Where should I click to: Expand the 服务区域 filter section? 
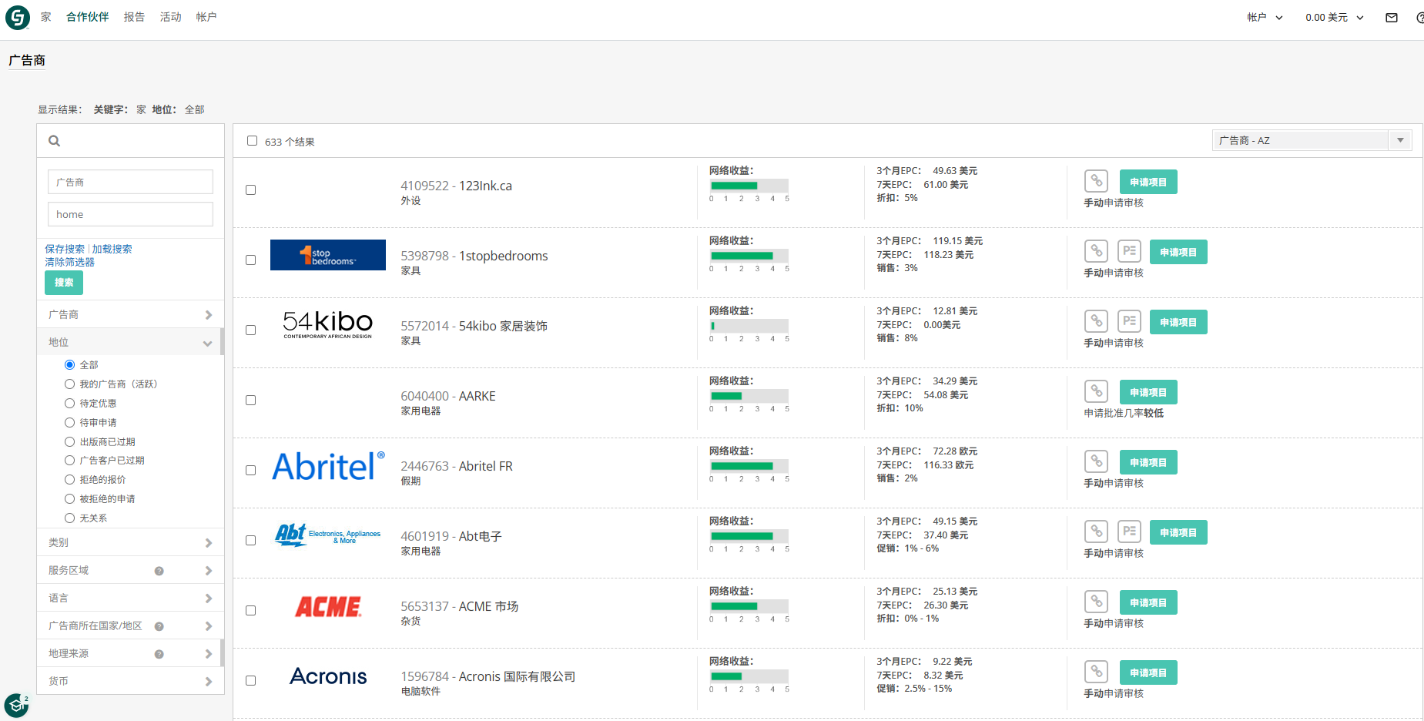(x=130, y=570)
